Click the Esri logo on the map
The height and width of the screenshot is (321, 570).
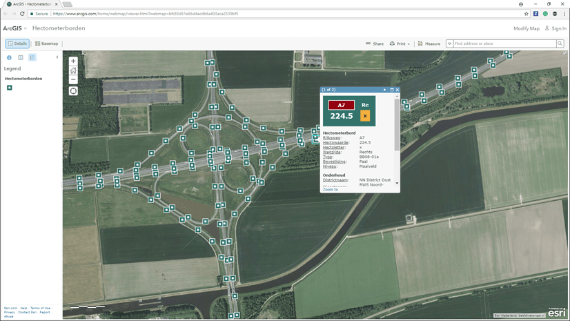coord(557,312)
